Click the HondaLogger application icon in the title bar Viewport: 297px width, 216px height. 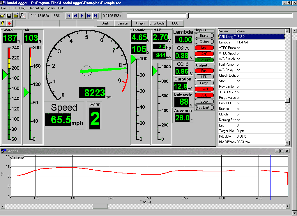(2, 3)
